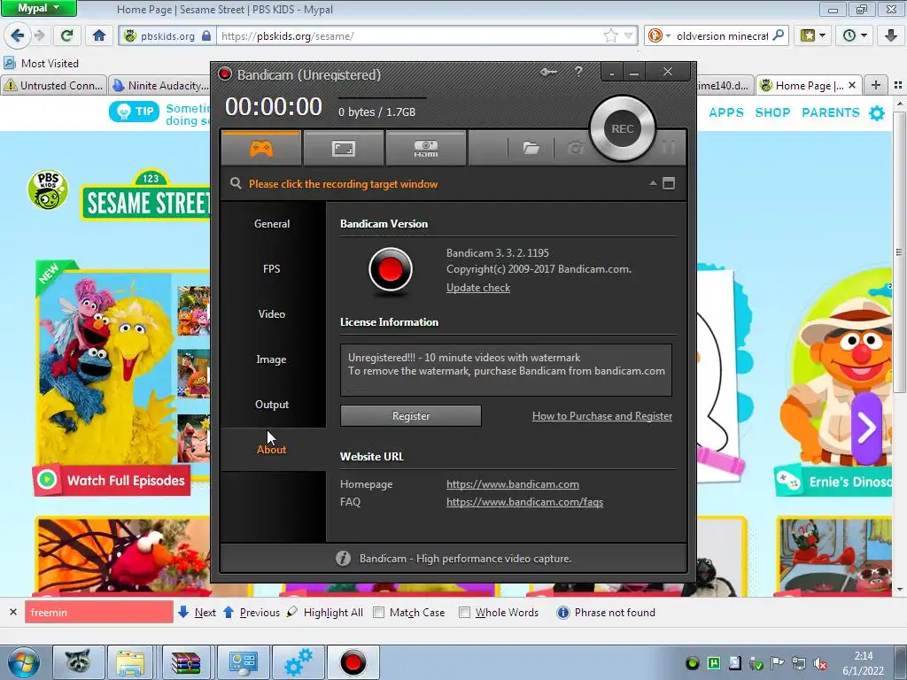The height and width of the screenshot is (680, 907).
Task: Enable the Match Case checkbox
Action: (x=379, y=613)
